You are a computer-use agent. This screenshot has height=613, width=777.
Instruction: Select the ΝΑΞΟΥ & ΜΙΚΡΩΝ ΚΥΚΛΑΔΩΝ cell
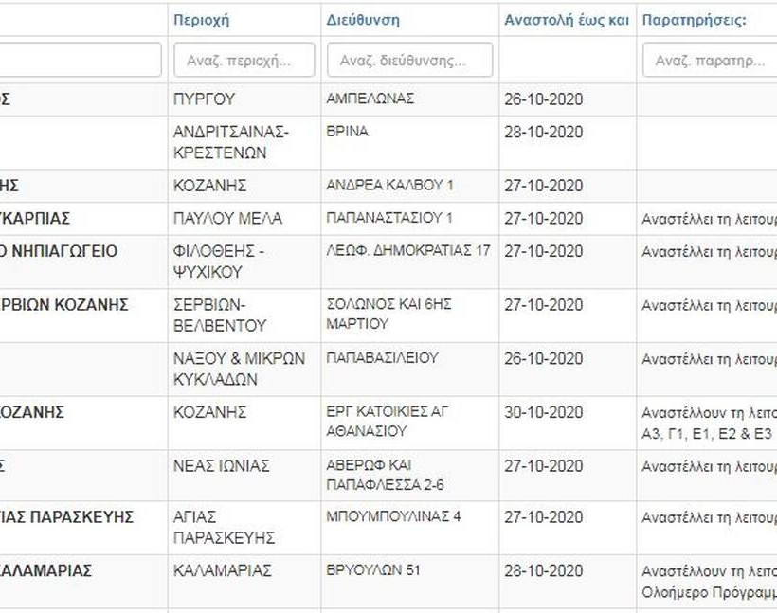pyautogui.click(x=240, y=369)
